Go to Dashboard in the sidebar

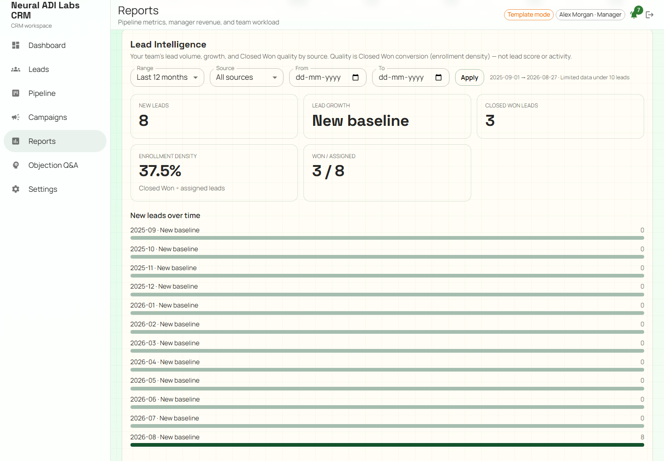[55, 45]
